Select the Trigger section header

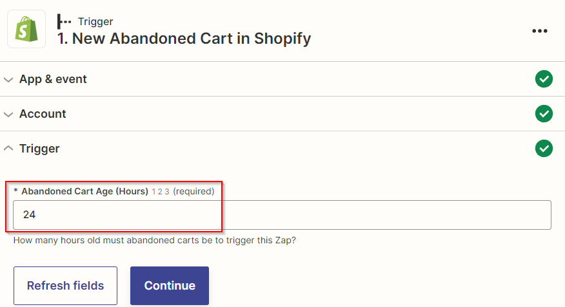tap(282, 149)
